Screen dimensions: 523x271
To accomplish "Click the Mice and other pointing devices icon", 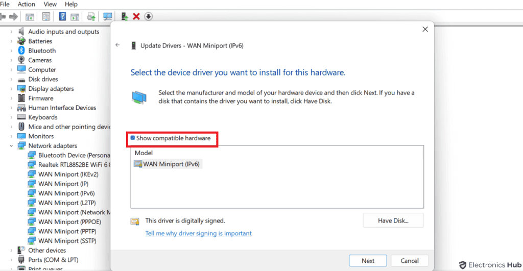I will [21, 127].
